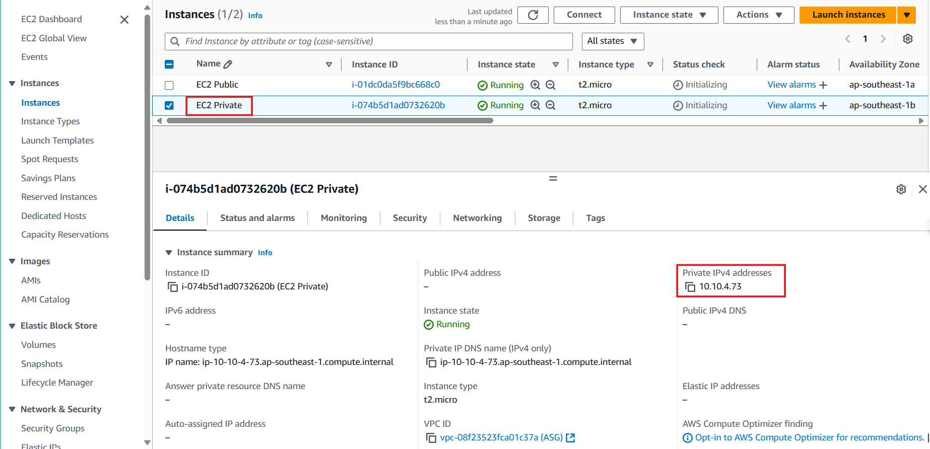Open the Tags tab
The height and width of the screenshot is (449, 930).
click(595, 218)
